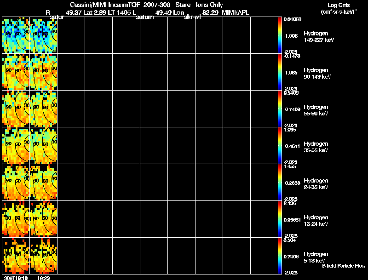Click the 'Log Cnts' units heading
The image size is (368, 280).
(x=339, y=5)
